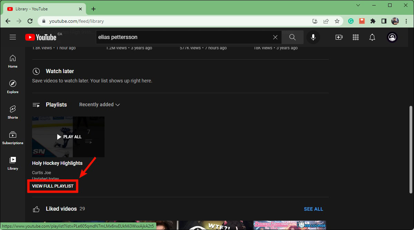Open the Curtis Joe channel link

(41, 173)
